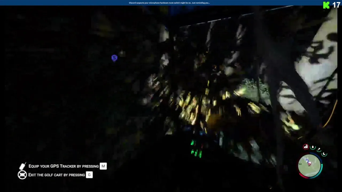Click the strength (armor) status icon
The height and width of the screenshot is (192, 342).
(x=306, y=147)
